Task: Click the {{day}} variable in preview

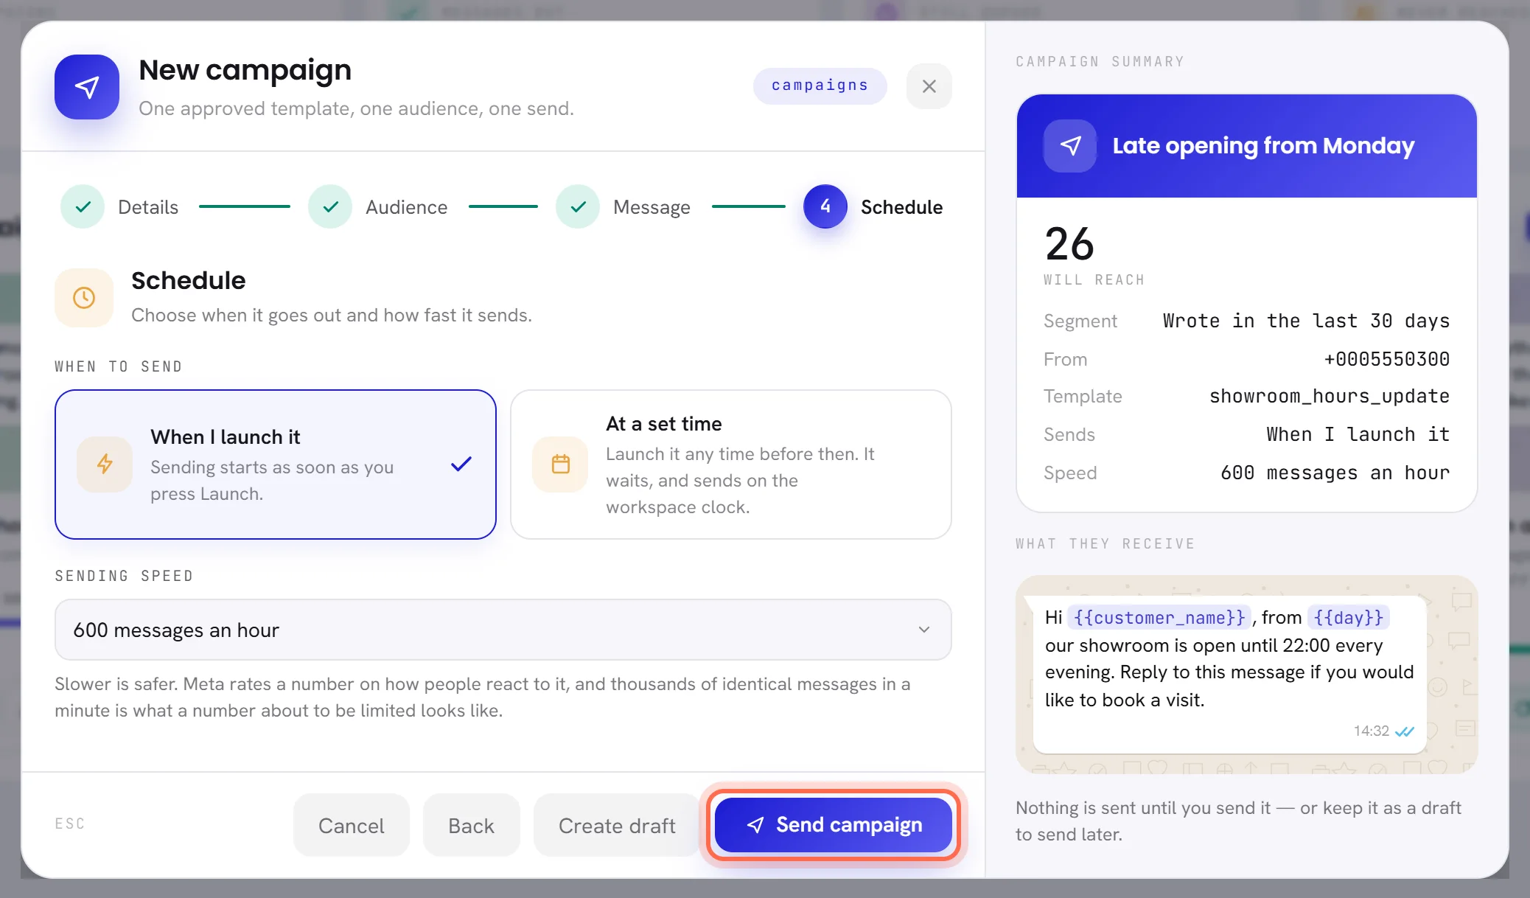Action: point(1349,617)
